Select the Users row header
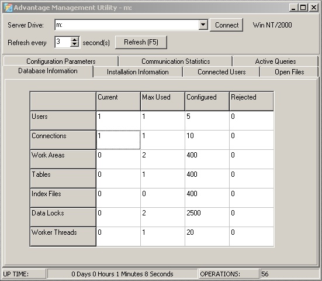The height and width of the screenshot is (281, 322). pos(63,121)
